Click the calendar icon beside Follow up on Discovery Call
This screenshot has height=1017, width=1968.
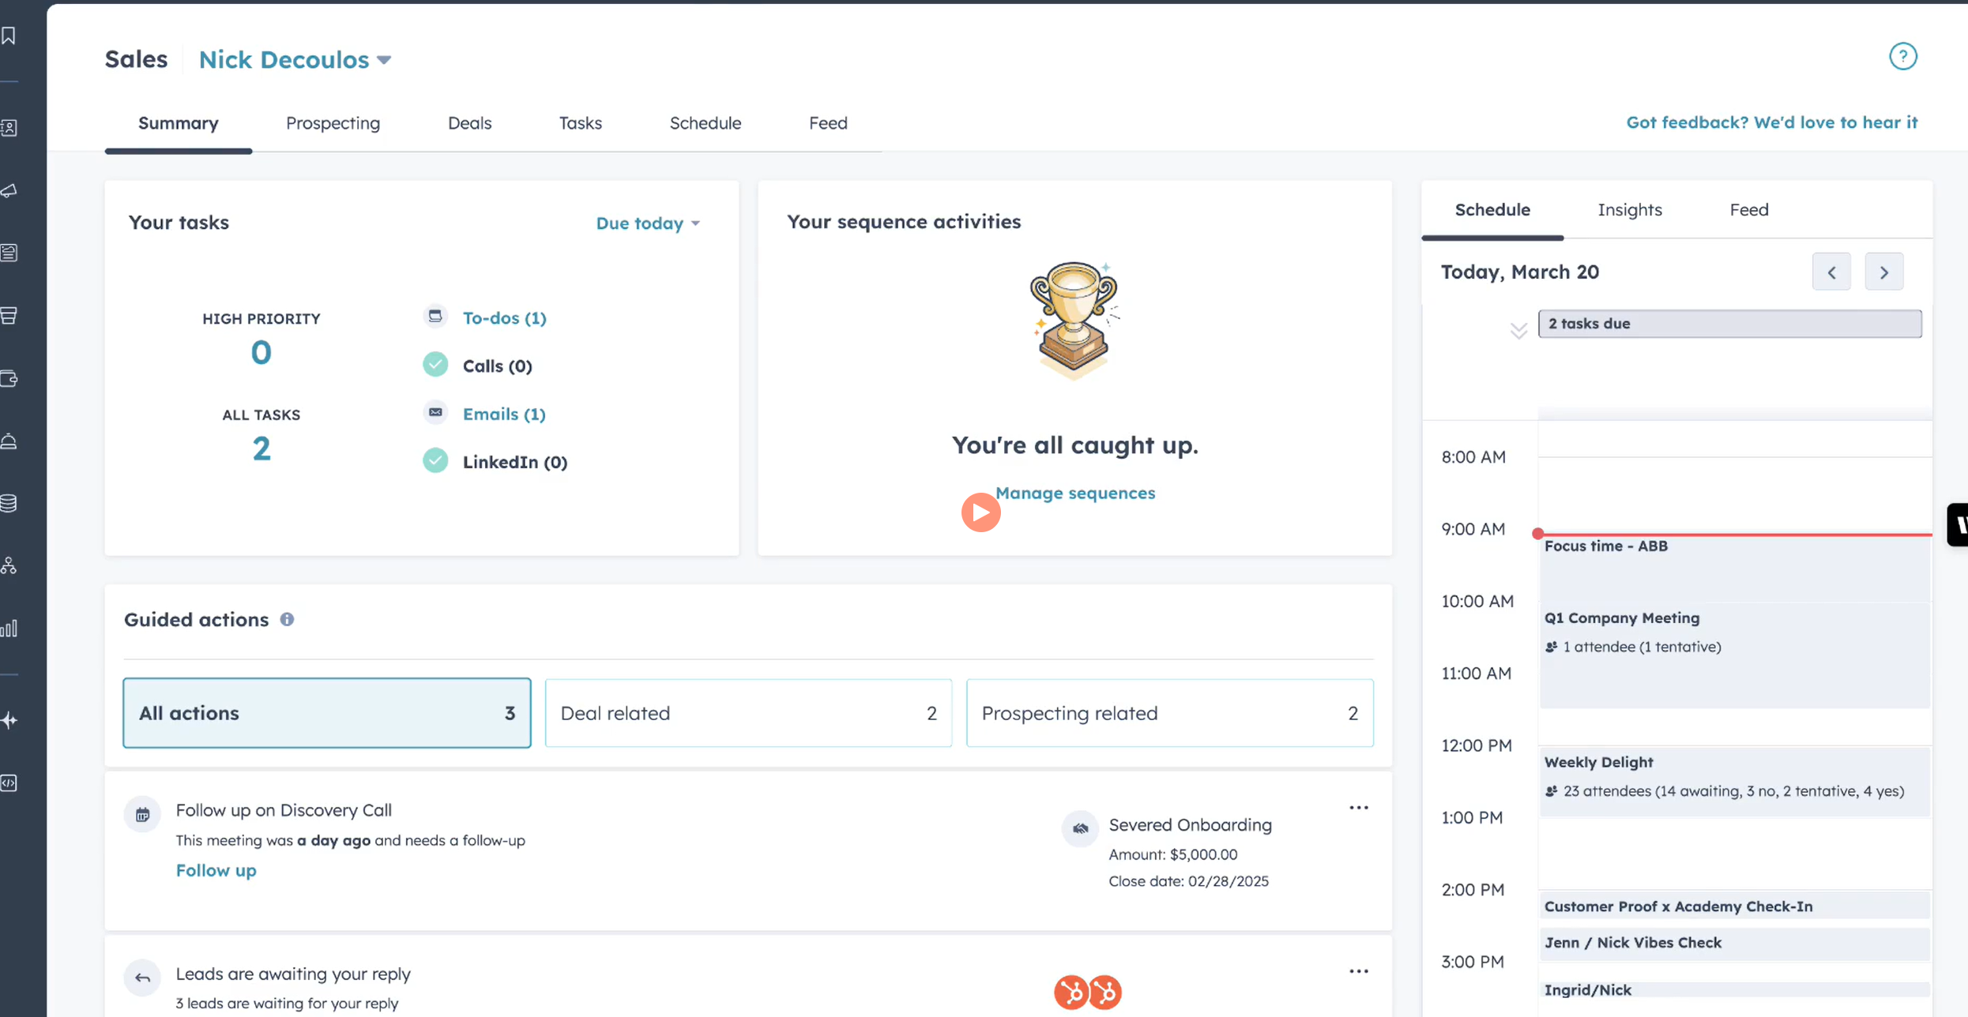tap(142, 815)
